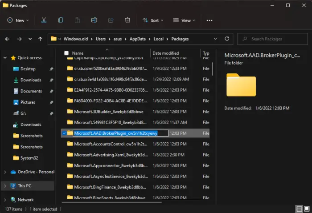This screenshot has height=213, width=312.
Task: Open the G:\ drive shortcut
Action: pos(23,113)
